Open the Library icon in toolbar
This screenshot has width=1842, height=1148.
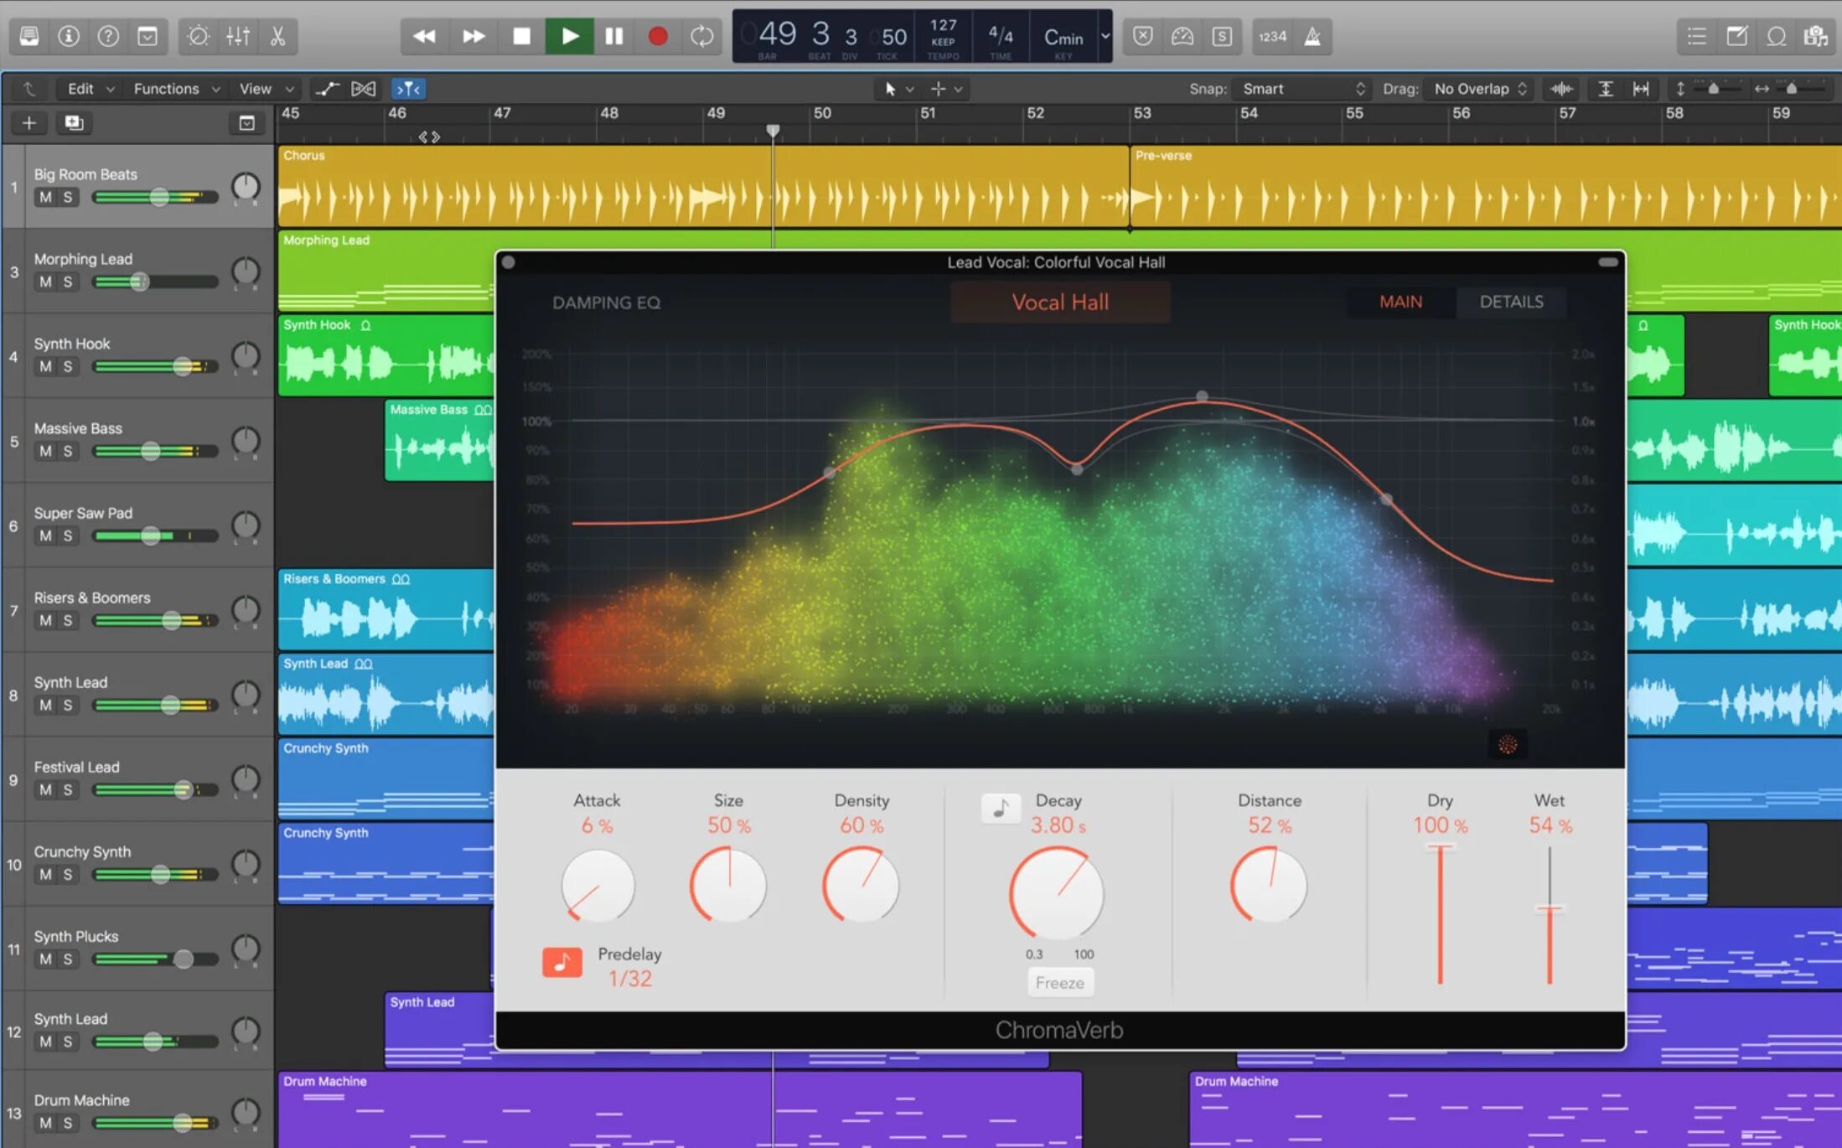coord(29,36)
